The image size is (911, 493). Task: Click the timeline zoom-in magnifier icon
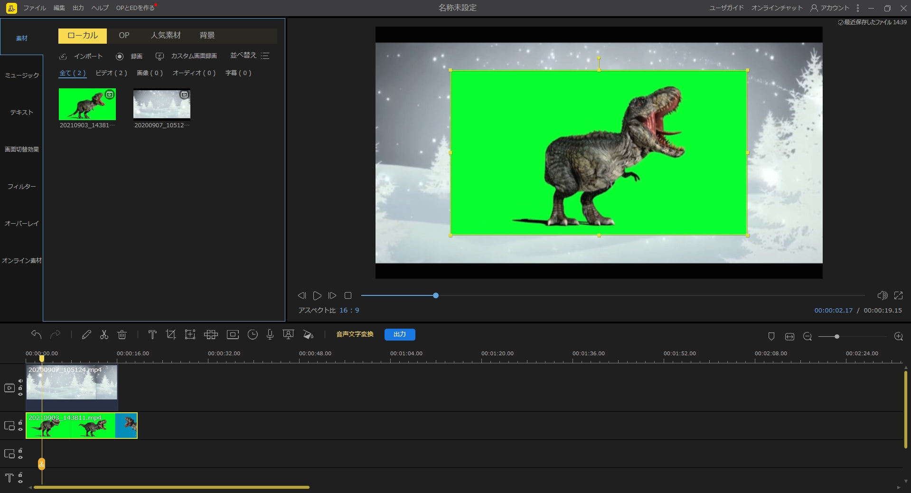898,337
